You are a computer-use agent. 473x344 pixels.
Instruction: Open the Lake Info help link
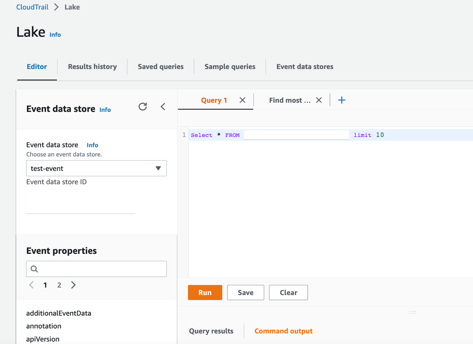(55, 34)
